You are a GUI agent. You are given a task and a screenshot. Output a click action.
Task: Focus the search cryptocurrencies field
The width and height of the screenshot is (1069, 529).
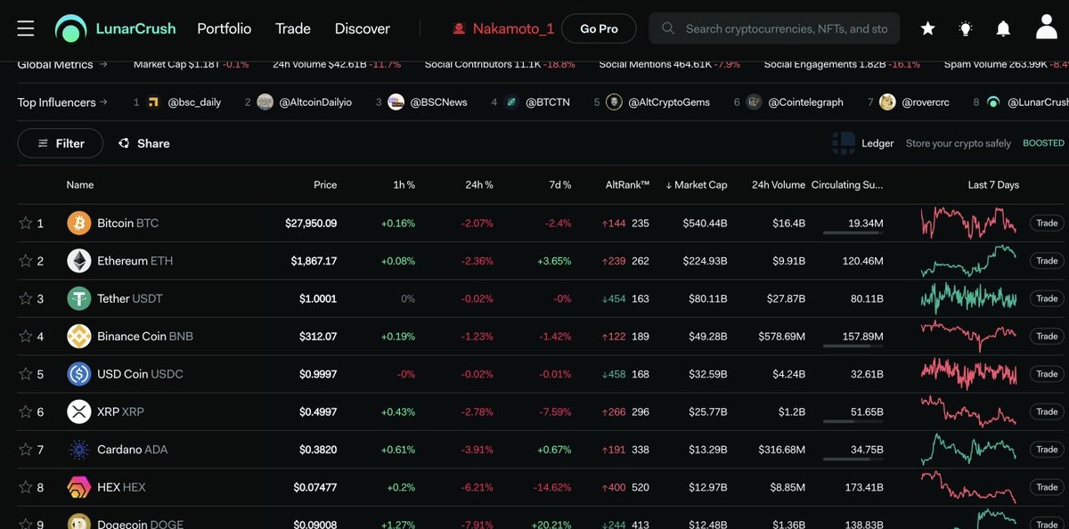point(774,28)
